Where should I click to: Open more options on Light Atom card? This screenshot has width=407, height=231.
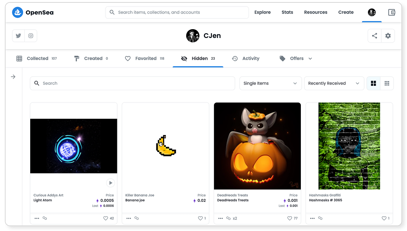[x=37, y=218]
